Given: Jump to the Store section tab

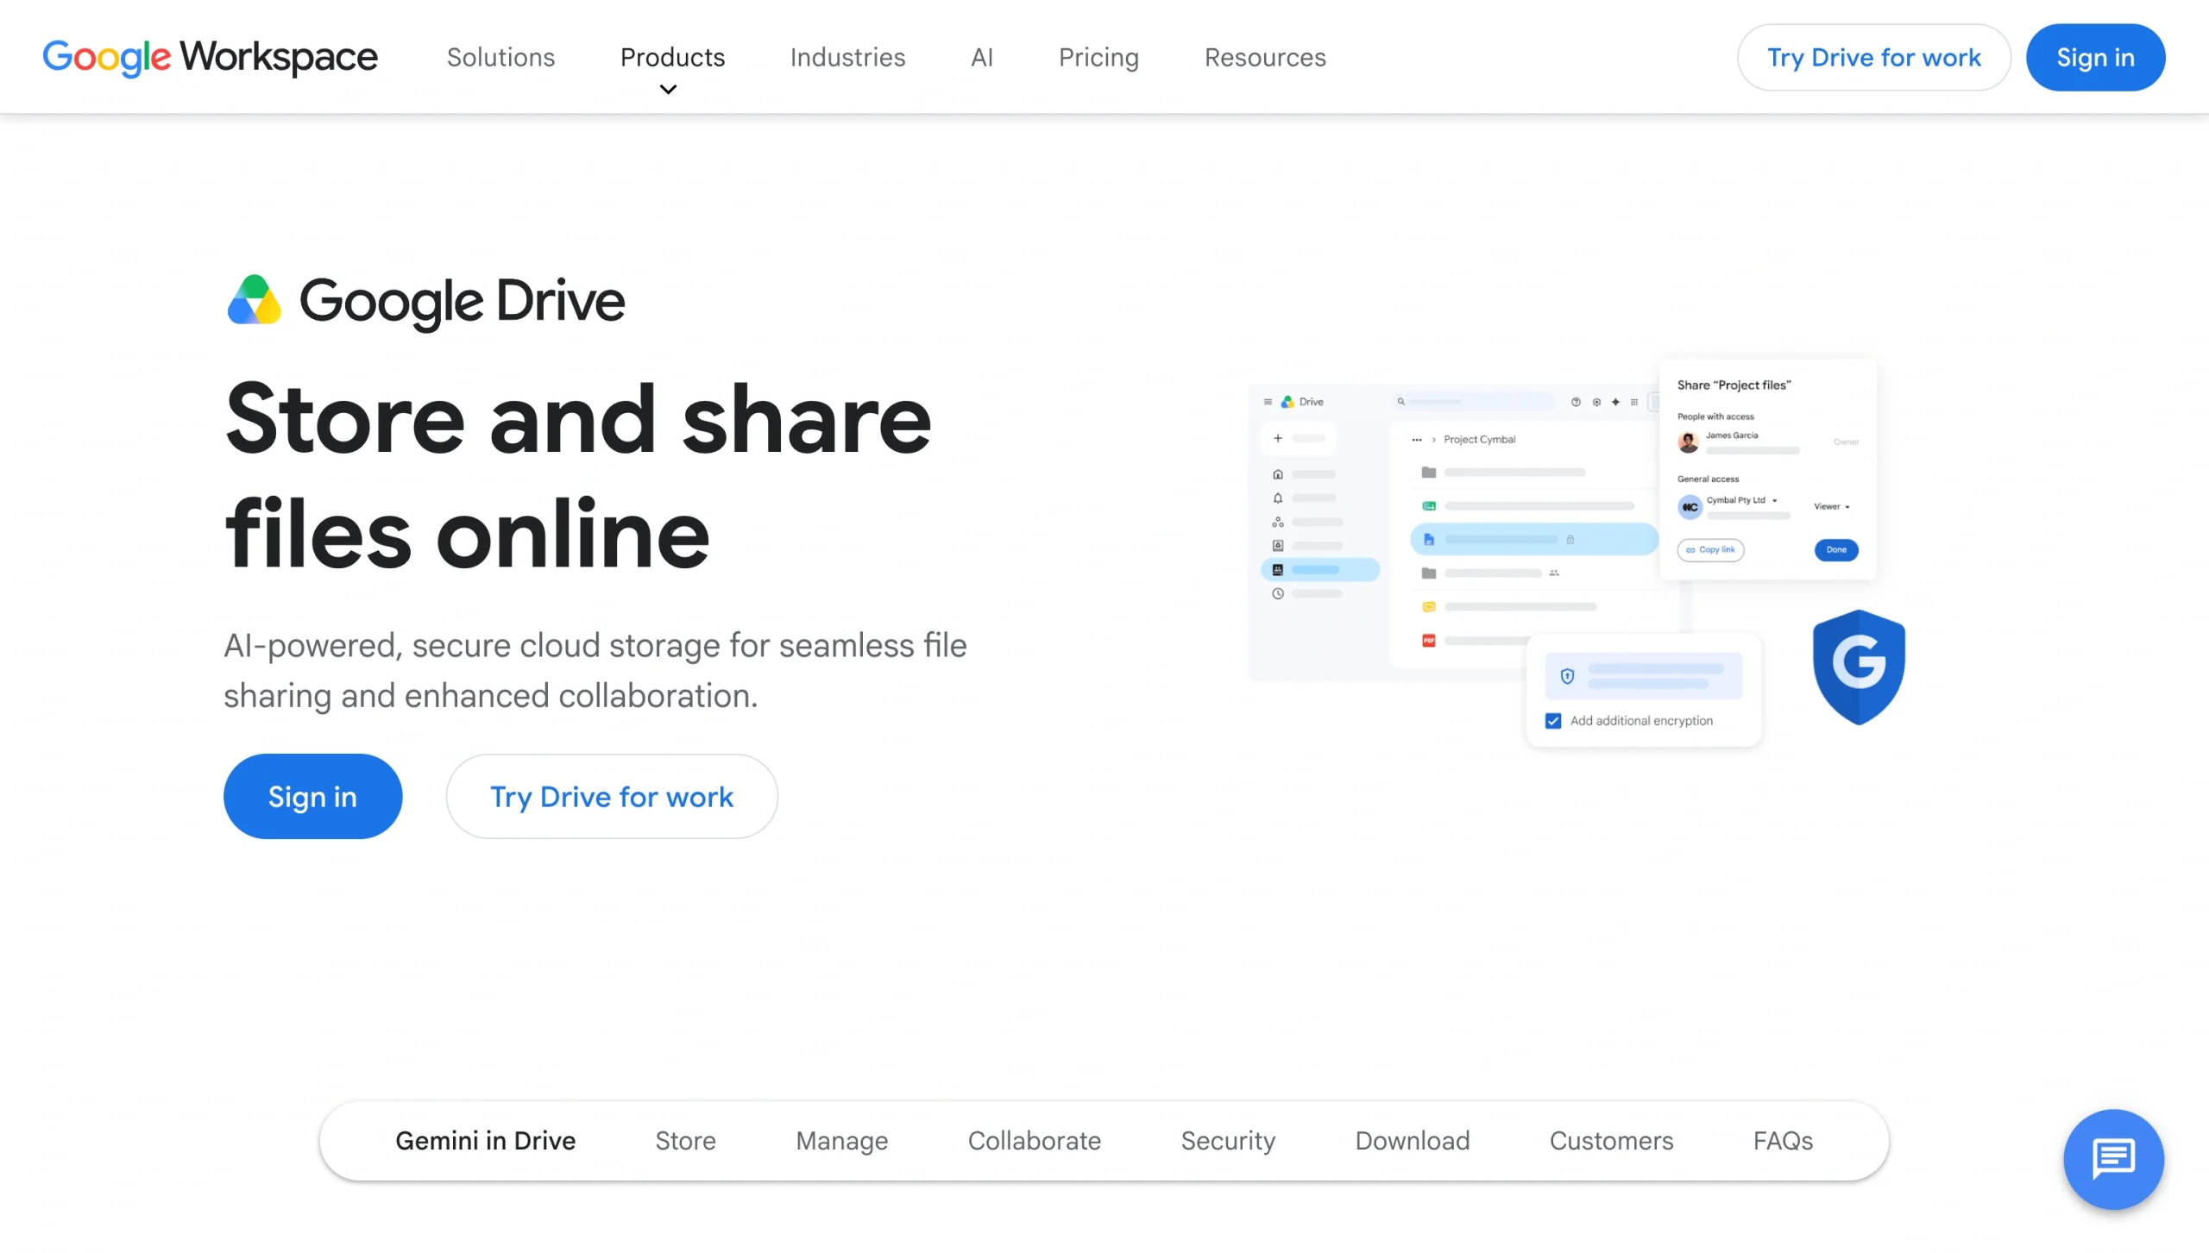Looking at the screenshot, I should pyautogui.click(x=685, y=1140).
